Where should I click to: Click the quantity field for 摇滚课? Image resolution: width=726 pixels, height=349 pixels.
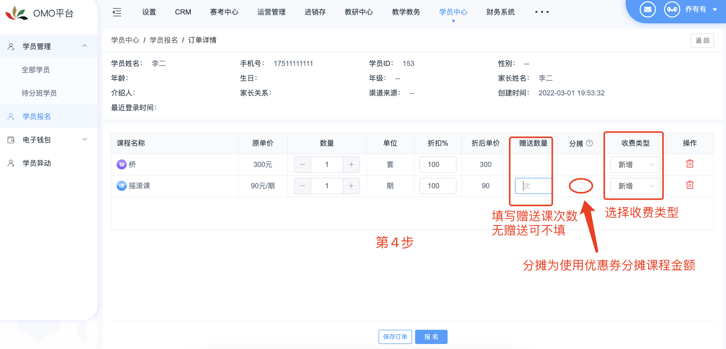[327, 186]
